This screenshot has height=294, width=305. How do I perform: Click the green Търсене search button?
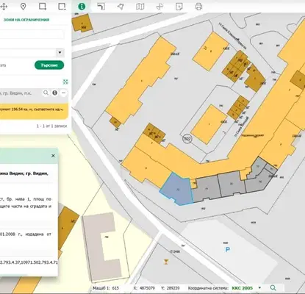click(x=49, y=65)
